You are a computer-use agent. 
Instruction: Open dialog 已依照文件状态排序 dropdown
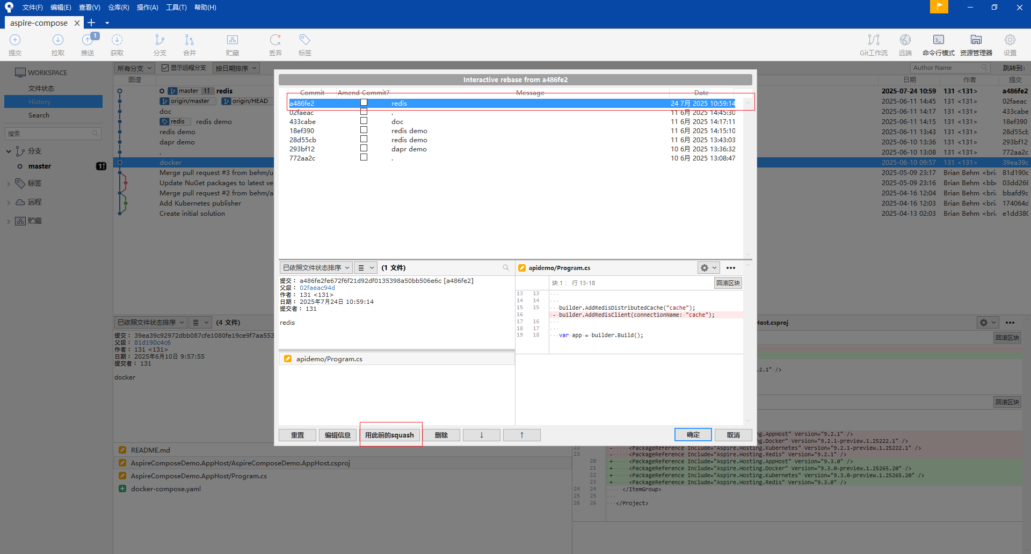[x=316, y=267]
